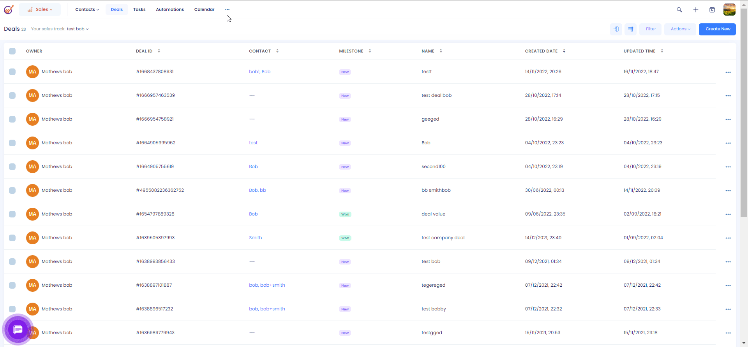Click deal name 'test company deal'
748x347 pixels.
pyautogui.click(x=443, y=238)
